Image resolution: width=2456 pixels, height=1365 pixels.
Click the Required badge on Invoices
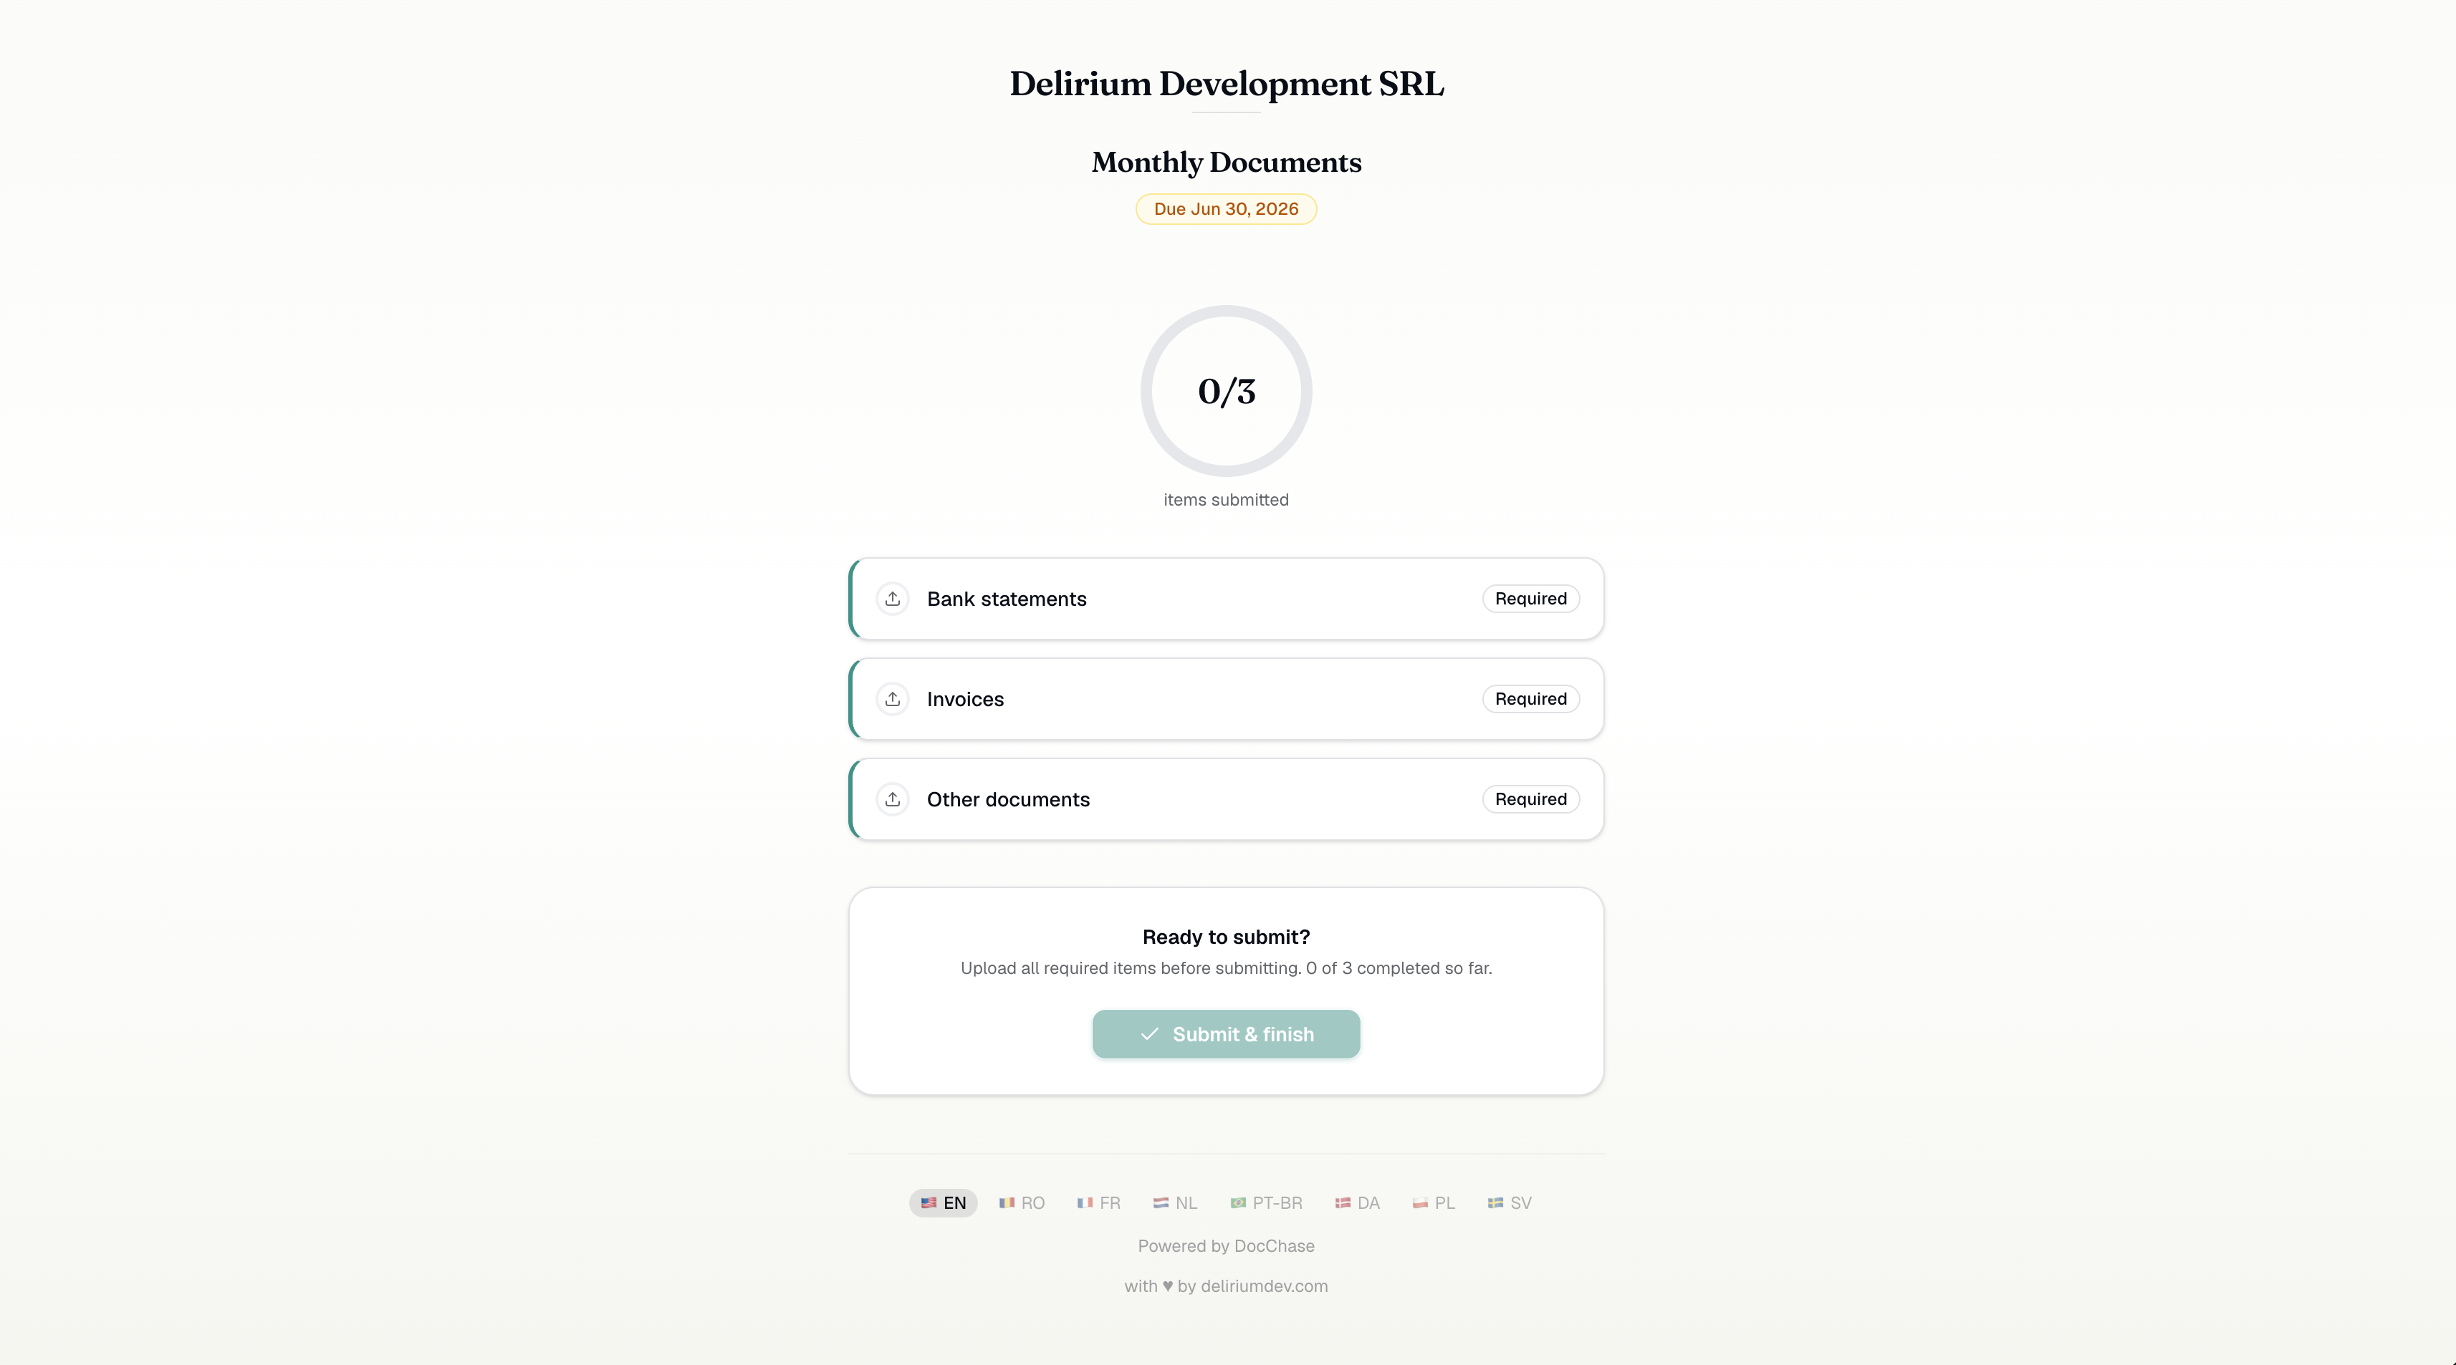tap(1530, 699)
